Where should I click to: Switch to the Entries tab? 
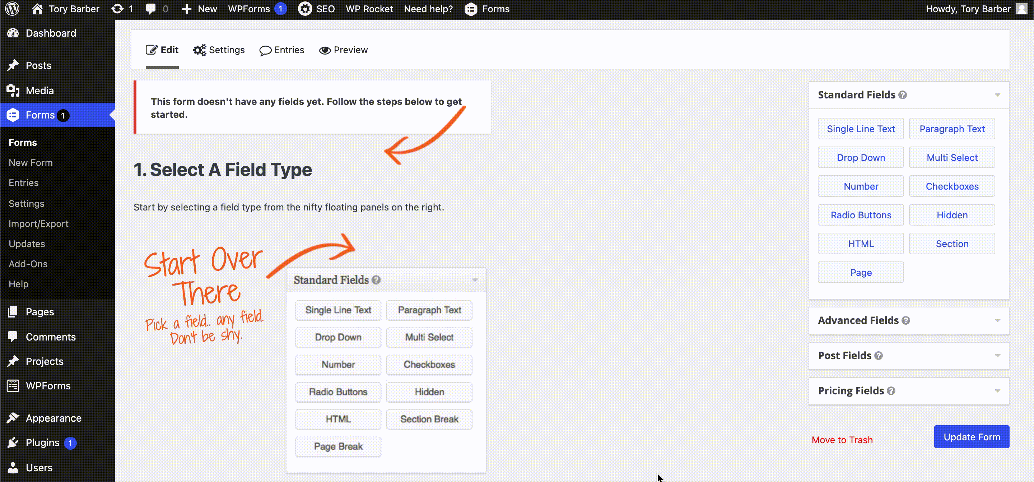pyautogui.click(x=282, y=50)
